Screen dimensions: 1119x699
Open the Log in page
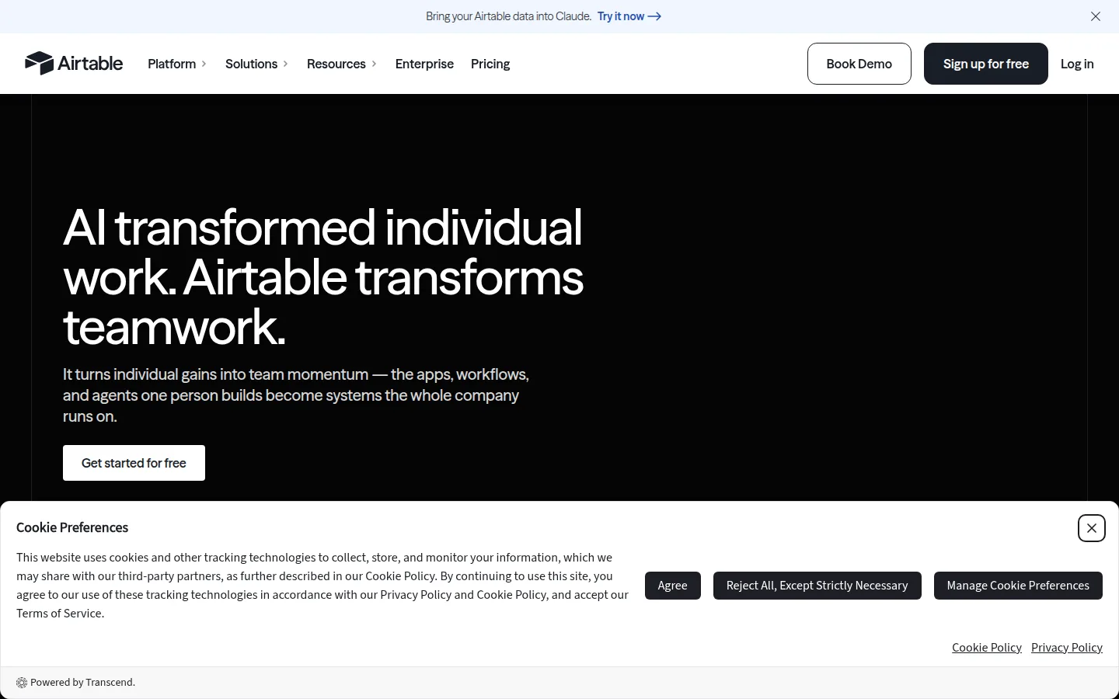coord(1077,64)
